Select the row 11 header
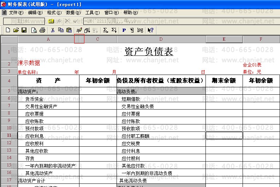The image size is (280, 187). coord(9,135)
